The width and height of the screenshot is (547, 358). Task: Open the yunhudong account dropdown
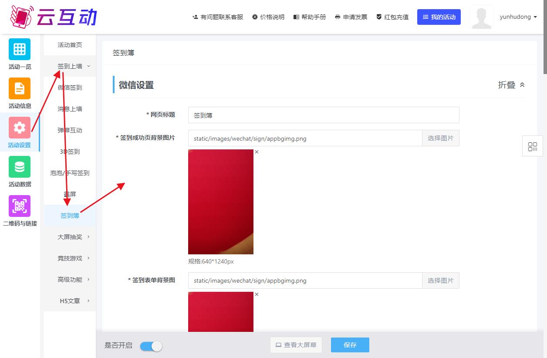point(518,17)
